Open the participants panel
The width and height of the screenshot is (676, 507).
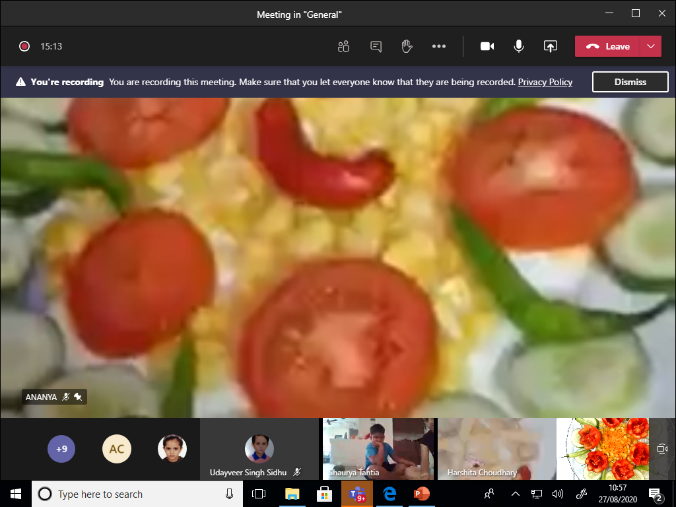pyautogui.click(x=343, y=46)
